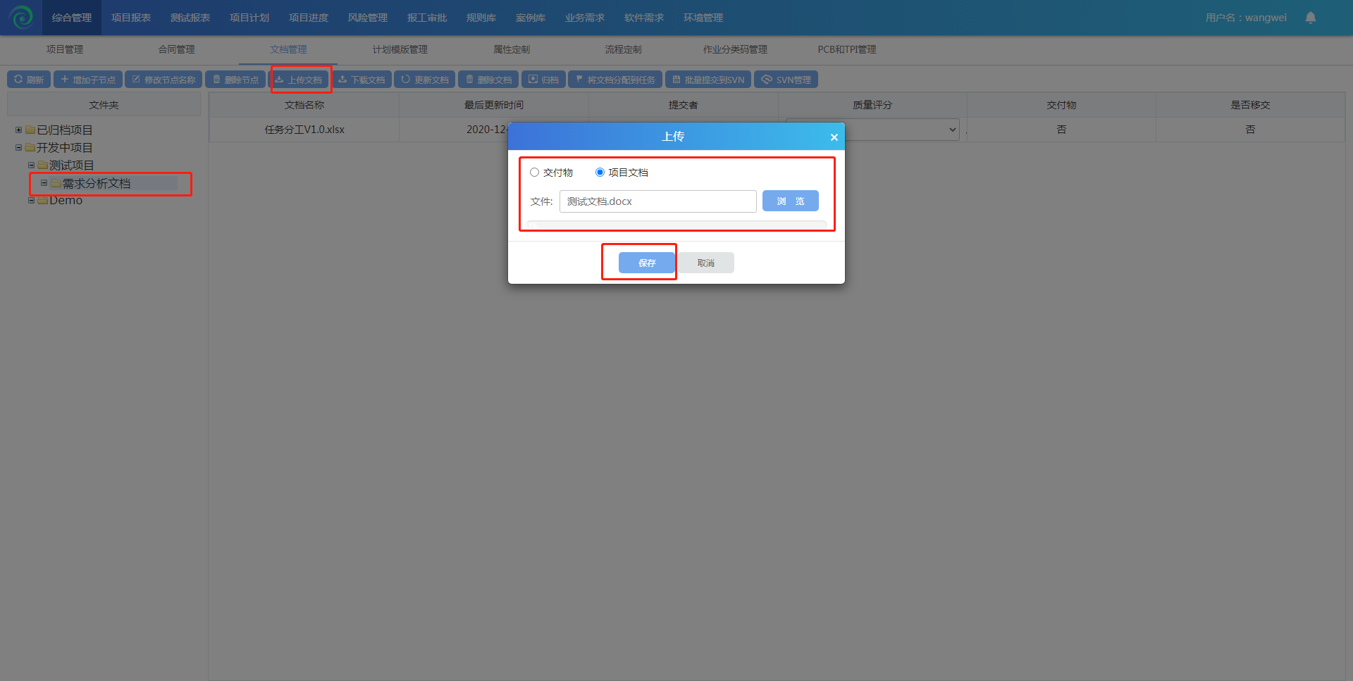The width and height of the screenshot is (1353, 681).
Task: Switch to the 文档管理 tab
Action: 289,49
